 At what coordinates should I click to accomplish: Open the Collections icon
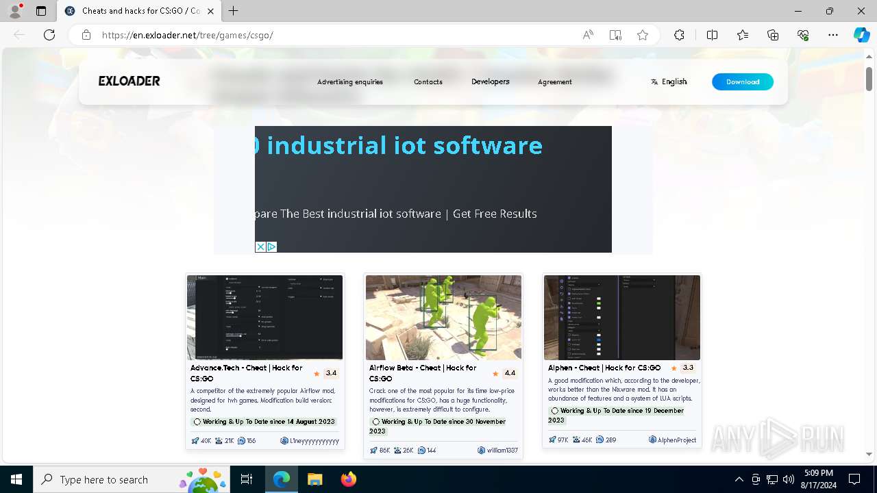[x=773, y=35]
